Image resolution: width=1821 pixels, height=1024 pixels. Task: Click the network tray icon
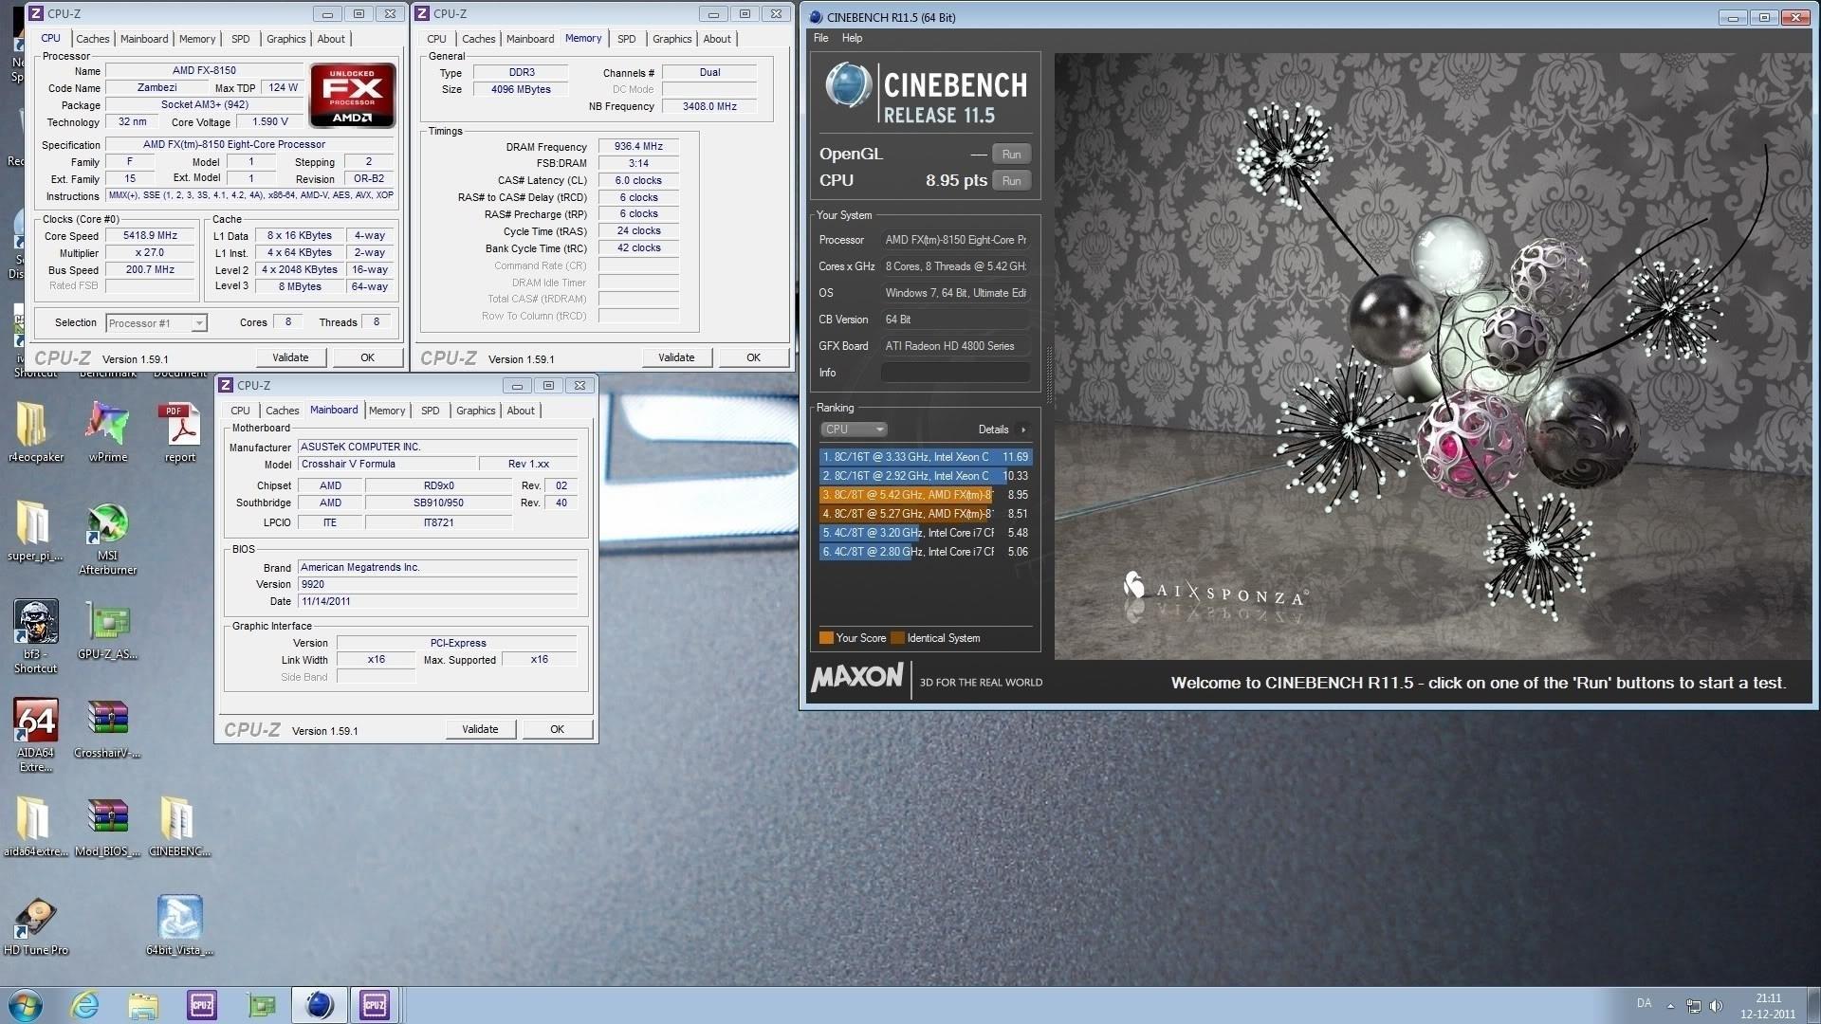pos(1693,1005)
